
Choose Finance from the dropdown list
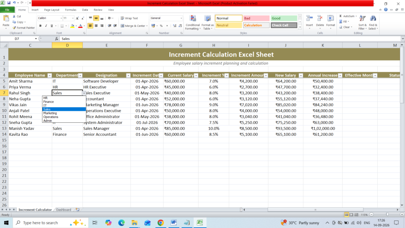tap(64, 102)
